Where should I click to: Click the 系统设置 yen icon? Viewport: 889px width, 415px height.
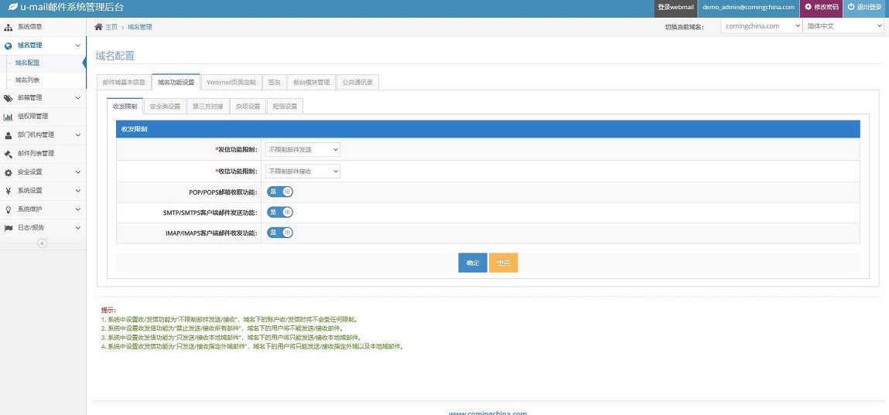click(x=9, y=191)
